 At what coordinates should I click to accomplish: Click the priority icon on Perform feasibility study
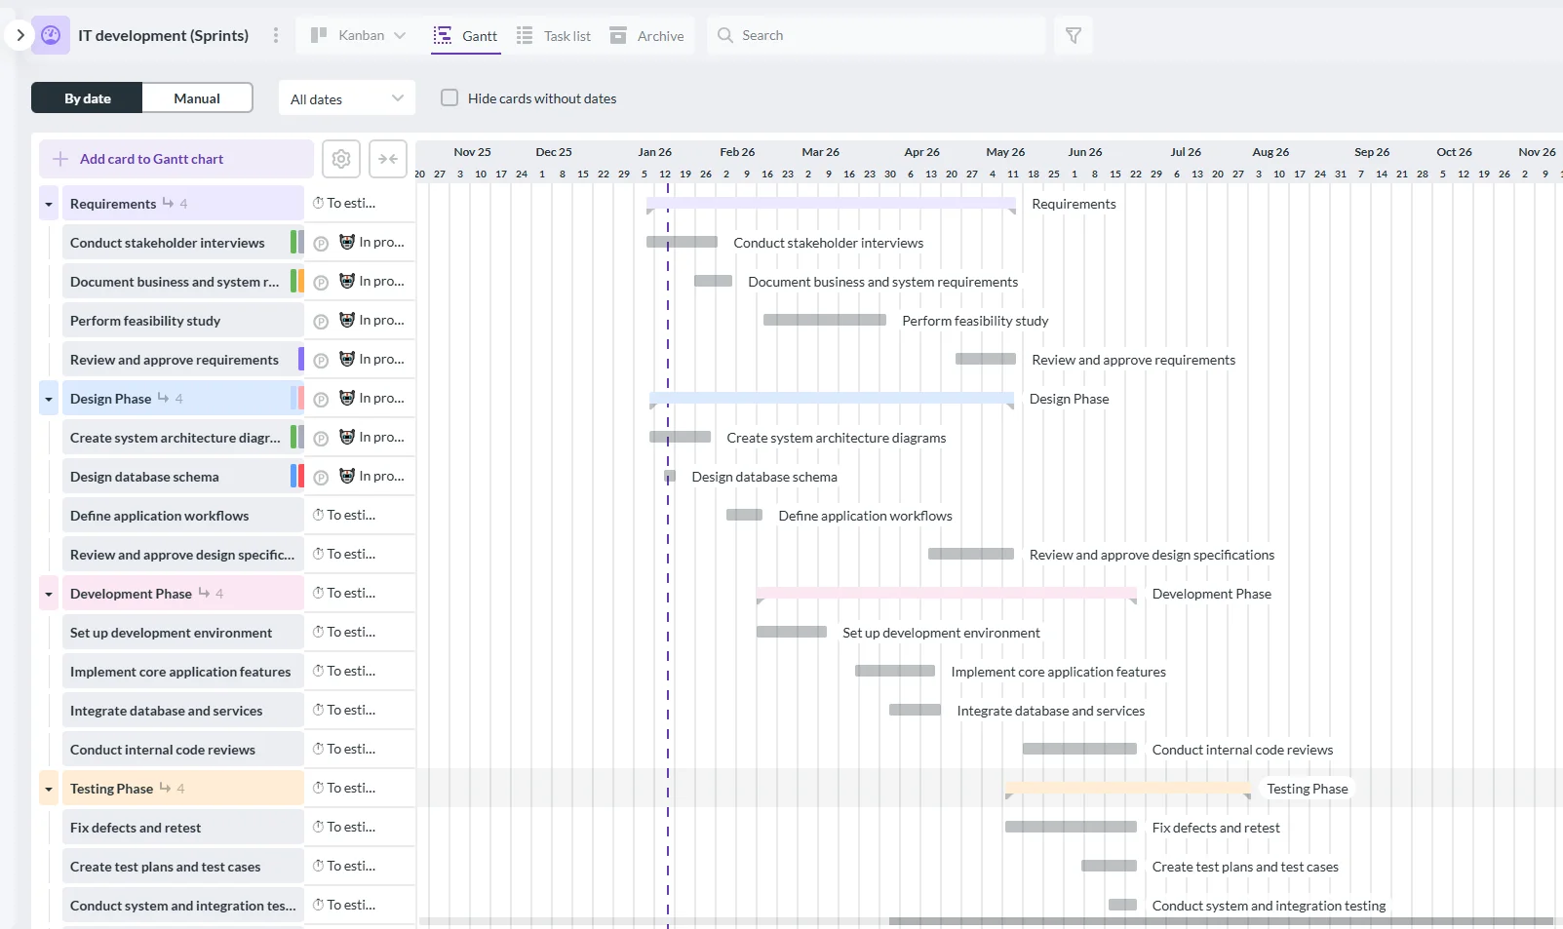pyautogui.click(x=320, y=320)
